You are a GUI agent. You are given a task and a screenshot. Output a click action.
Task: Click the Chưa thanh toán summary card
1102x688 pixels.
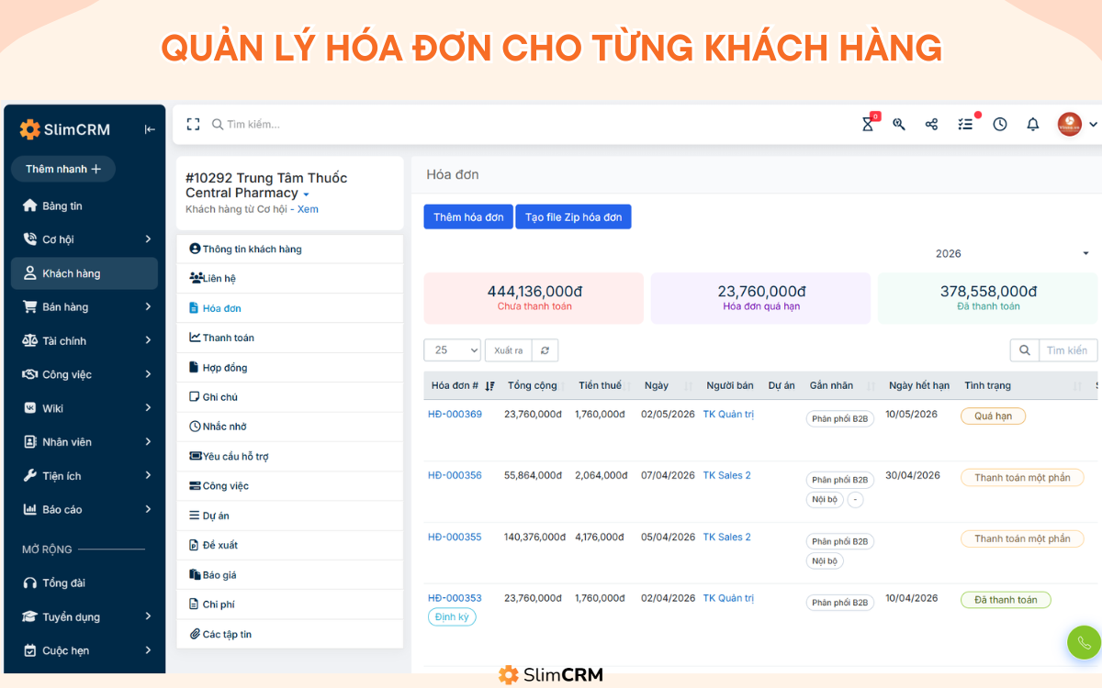pyautogui.click(x=534, y=298)
